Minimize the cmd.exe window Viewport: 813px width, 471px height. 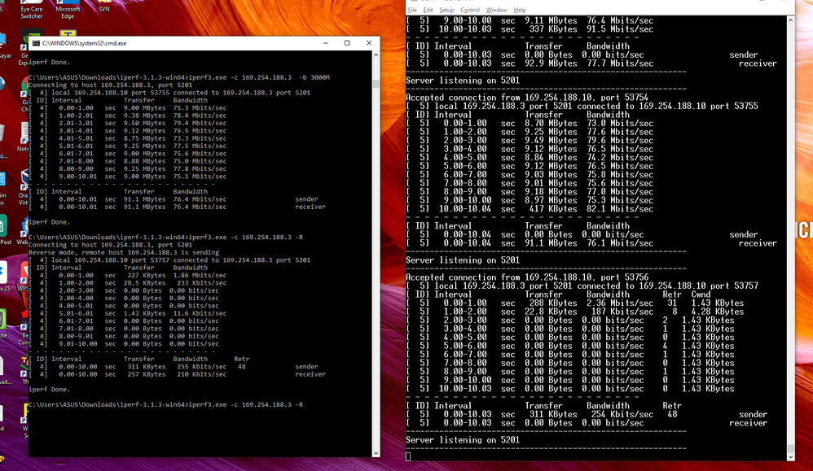tap(326, 43)
